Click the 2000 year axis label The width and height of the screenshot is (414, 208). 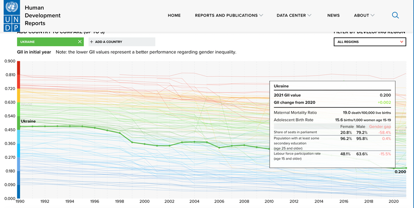tap(144, 201)
